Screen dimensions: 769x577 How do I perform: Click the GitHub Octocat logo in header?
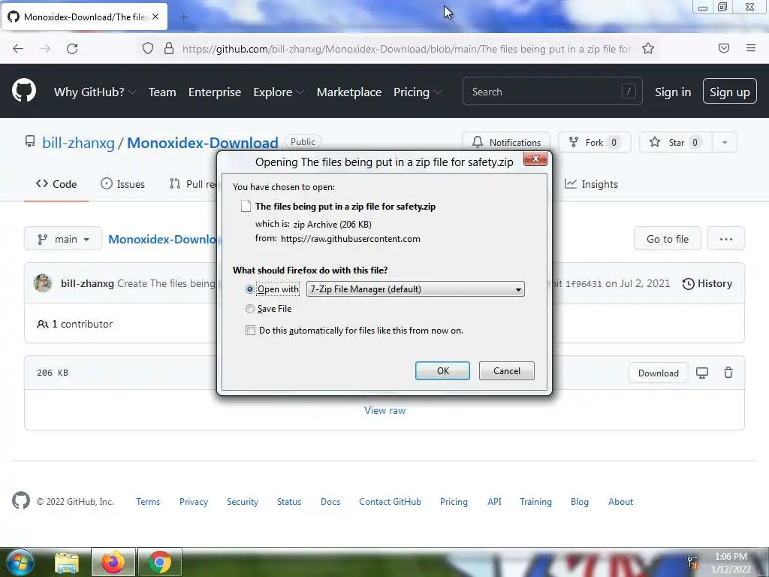[x=24, y=91]
